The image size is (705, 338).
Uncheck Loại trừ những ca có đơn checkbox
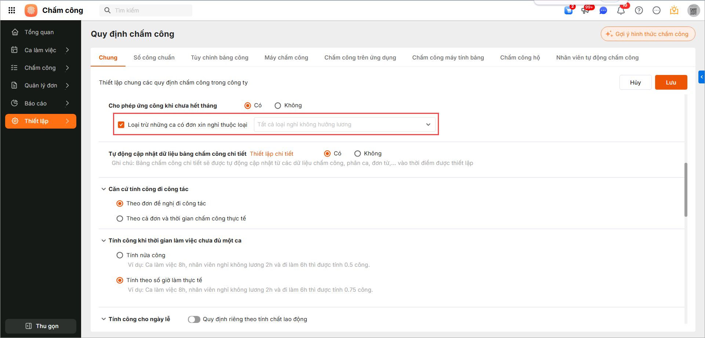click(121, 125)
